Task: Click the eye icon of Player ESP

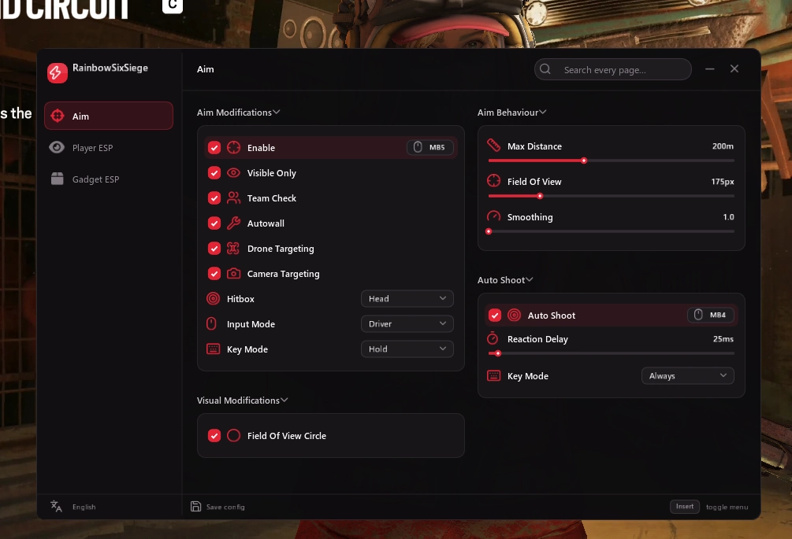Action: click(57, 147)
